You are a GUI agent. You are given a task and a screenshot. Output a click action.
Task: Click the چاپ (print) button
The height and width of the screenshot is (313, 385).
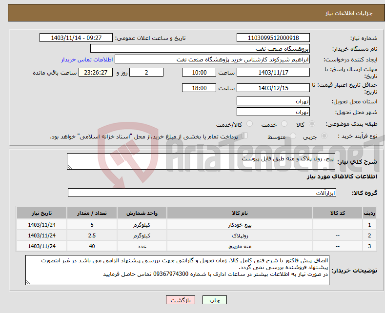point(214,300)
